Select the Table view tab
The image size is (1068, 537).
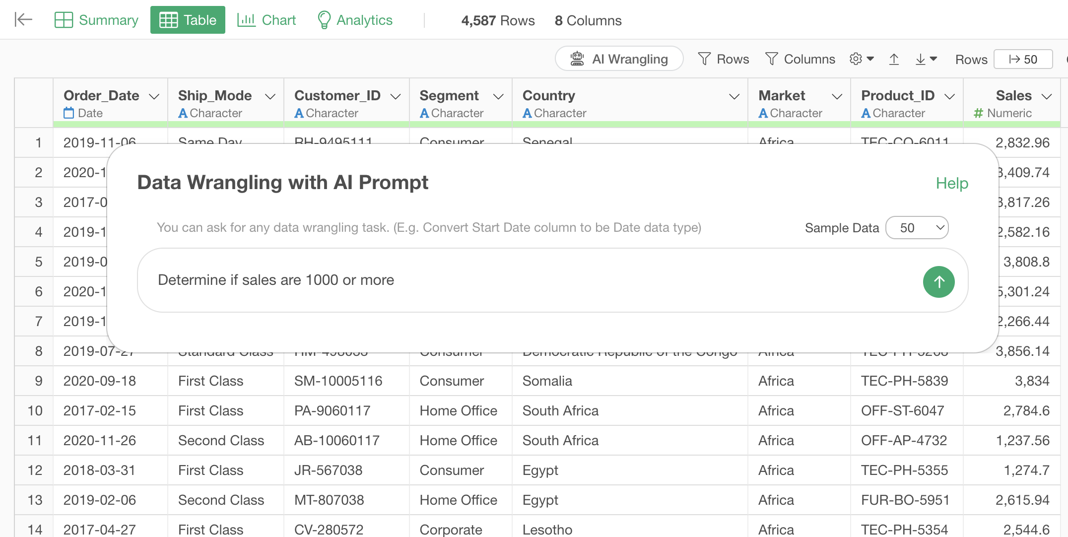188,20
